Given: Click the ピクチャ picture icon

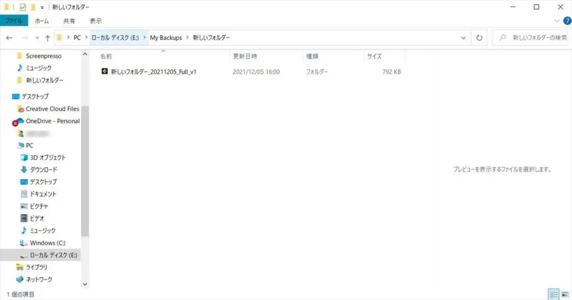Looking at the screenshot, I should point(23,206).
